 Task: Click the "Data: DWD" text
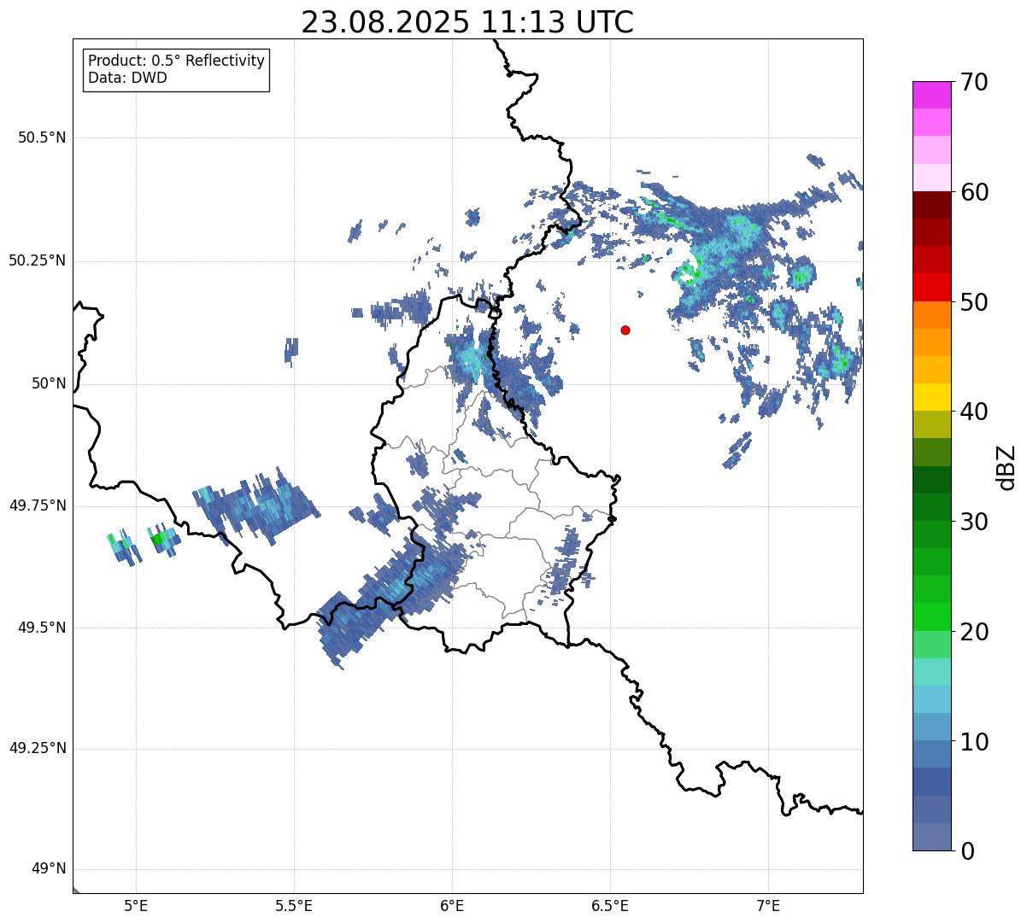pos(128,78)
